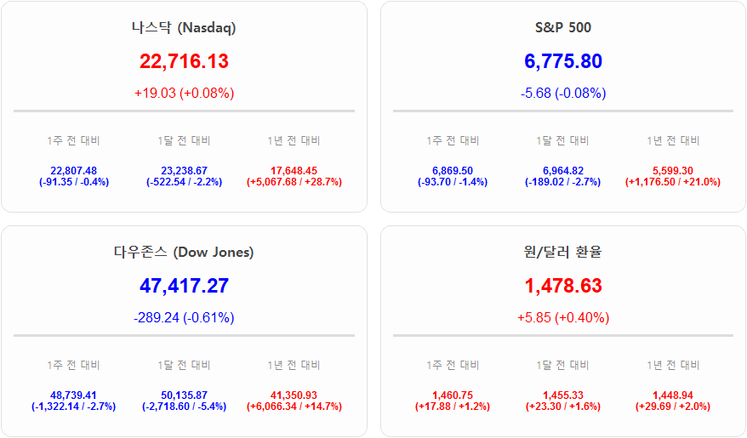Click Dow Jones daily change -289.24 (-0.61%)
Screen dimensions: 747x438
[x=184, y=317]
